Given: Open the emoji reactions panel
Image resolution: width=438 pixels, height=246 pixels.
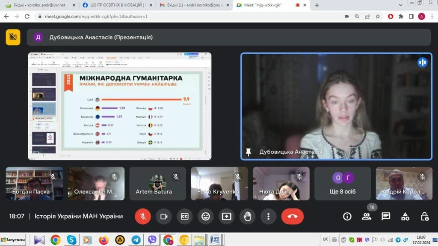Looking at the screenshot, I should [x=205, y=217].
